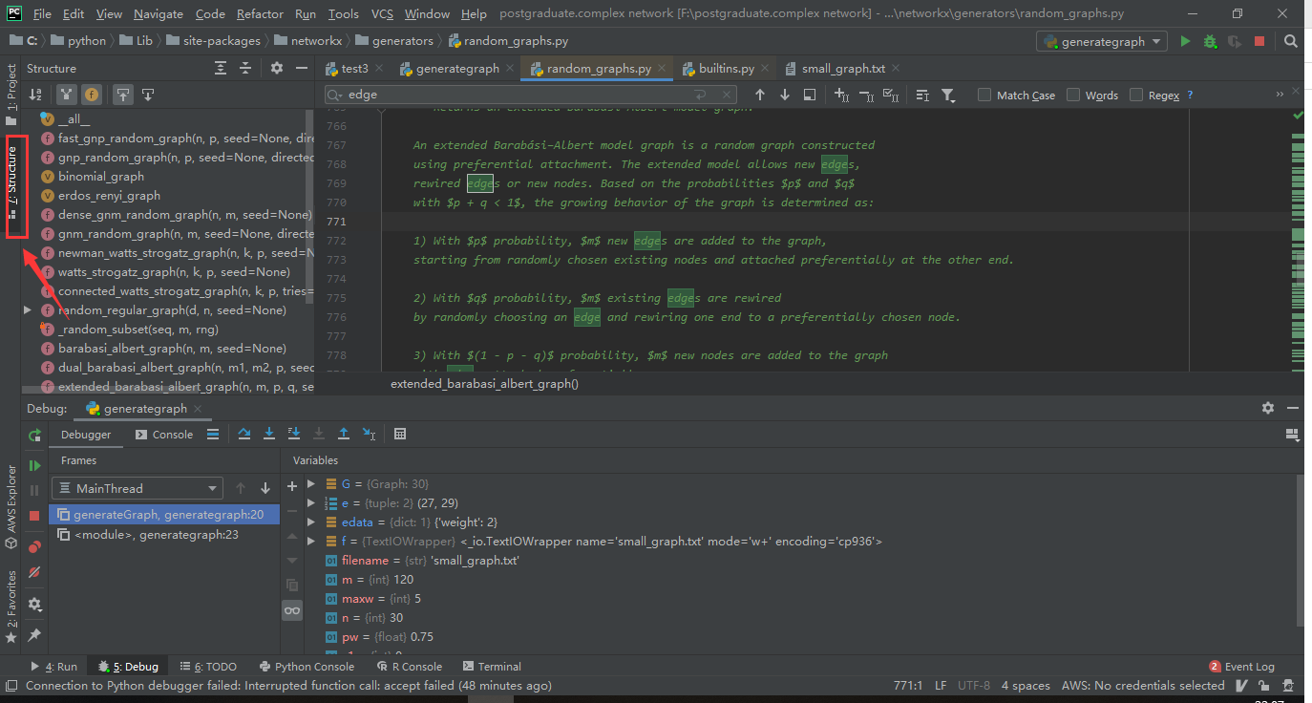Switch to the builtins.py tab
The width and height of the screenshot is (1312, 703).
point(729,68)
